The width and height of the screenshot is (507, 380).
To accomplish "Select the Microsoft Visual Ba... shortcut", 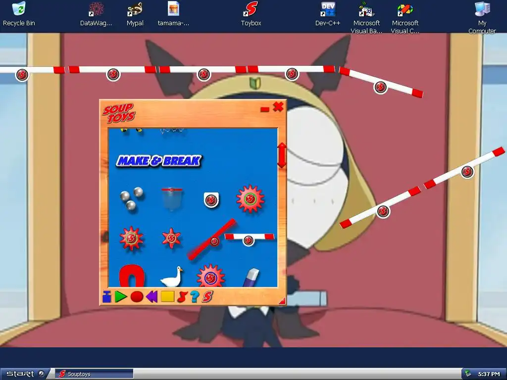I will 366,18.
